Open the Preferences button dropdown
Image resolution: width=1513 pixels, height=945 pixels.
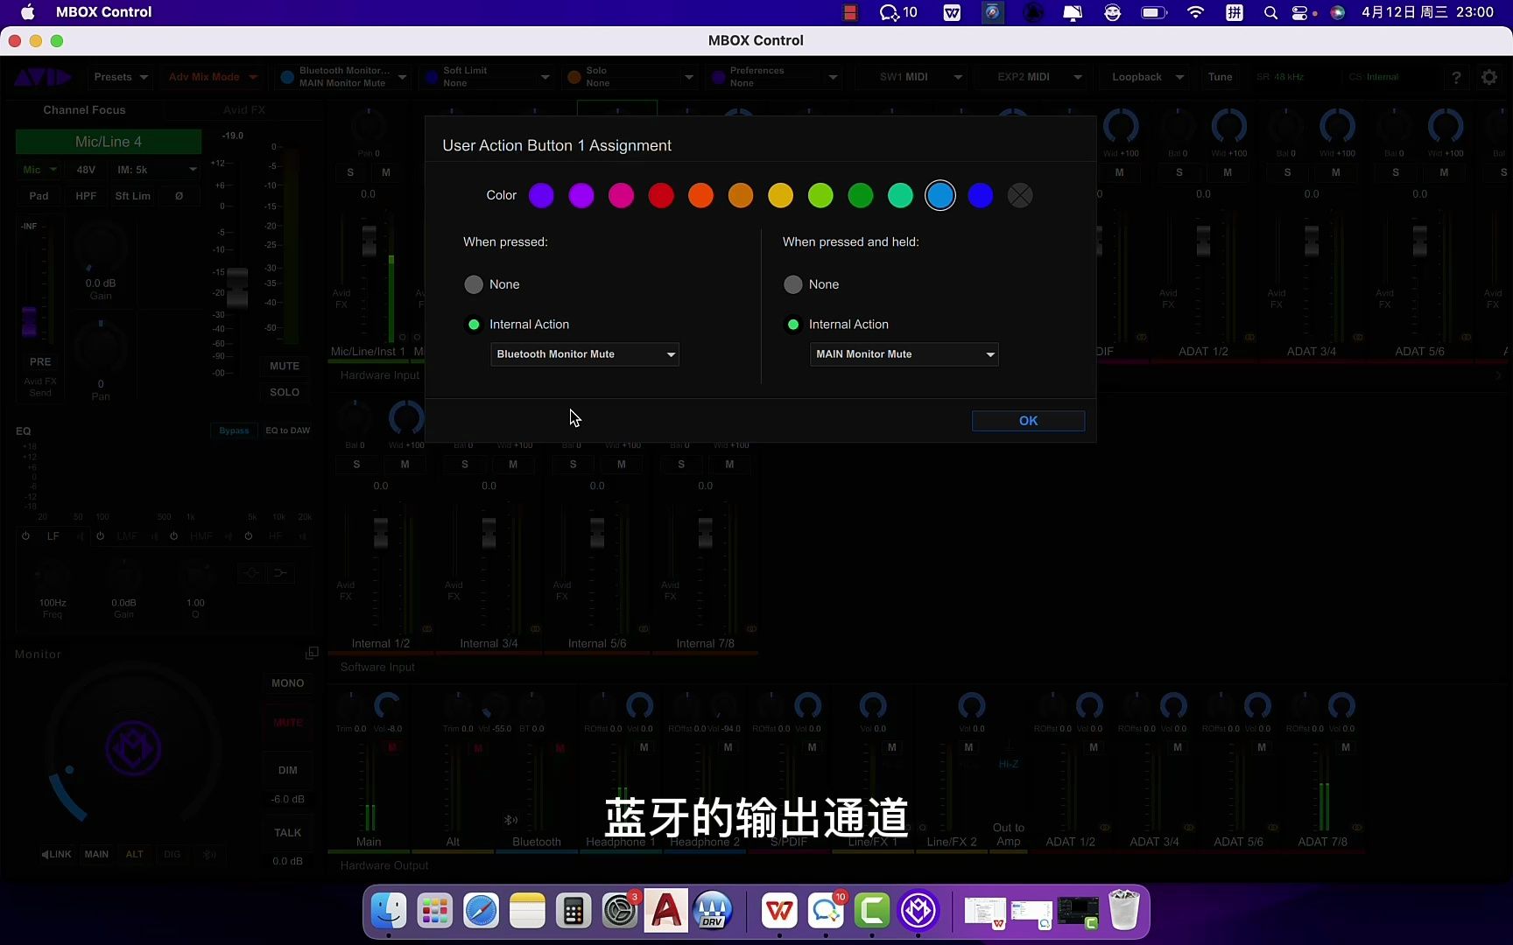[775, 77]
